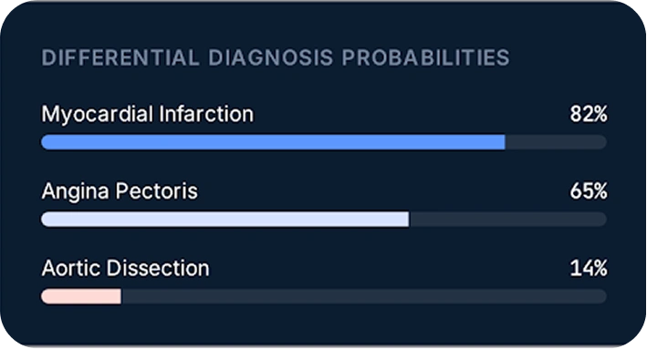The height and width of the screenshot is (349, 647).
Task: Click the word Infarction in first row
Action: click(x=206, y=114)
